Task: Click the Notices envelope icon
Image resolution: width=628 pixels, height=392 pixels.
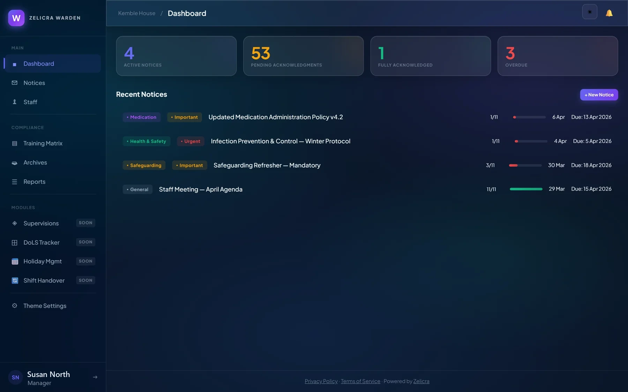Action: (15, 83)
